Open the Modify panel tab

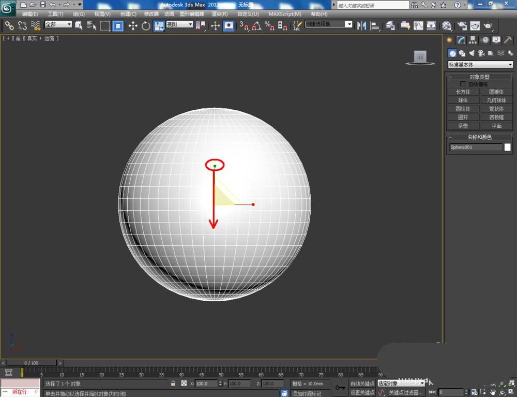(x=461, y=40)
